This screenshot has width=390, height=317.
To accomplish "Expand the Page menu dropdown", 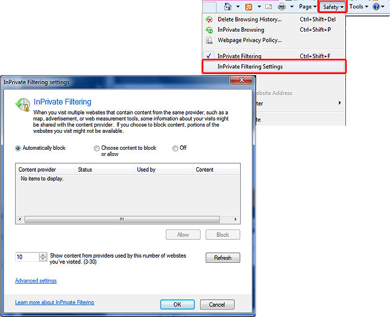I will pos(307,7).
